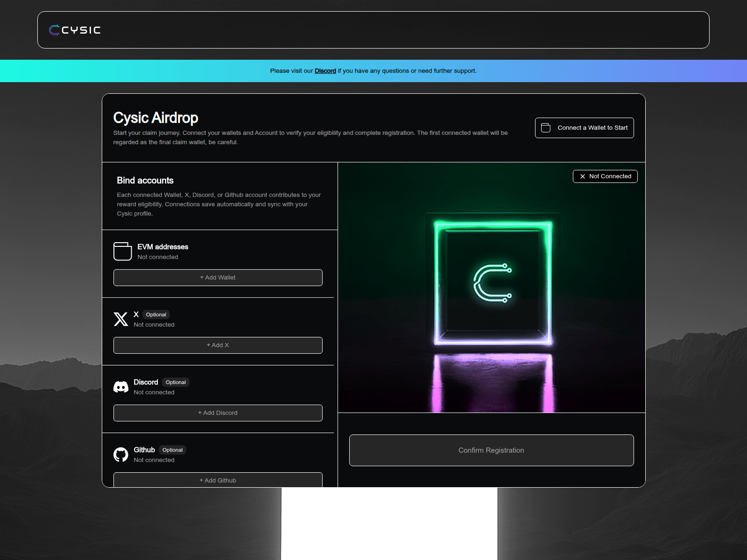Click the Add Github button
This screenshot has width=747, height=560.
pyautogui.click(x=218, y=480)
